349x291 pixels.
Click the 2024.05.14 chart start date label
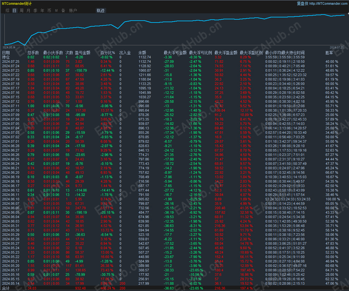point(9,48)
